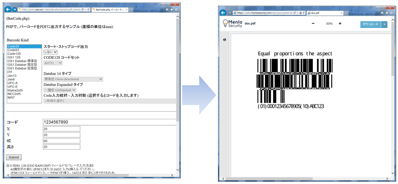Open Favorites star in the doc.pdf window
Viewport: 398px width, 184px height.
[x=387, y=13]
